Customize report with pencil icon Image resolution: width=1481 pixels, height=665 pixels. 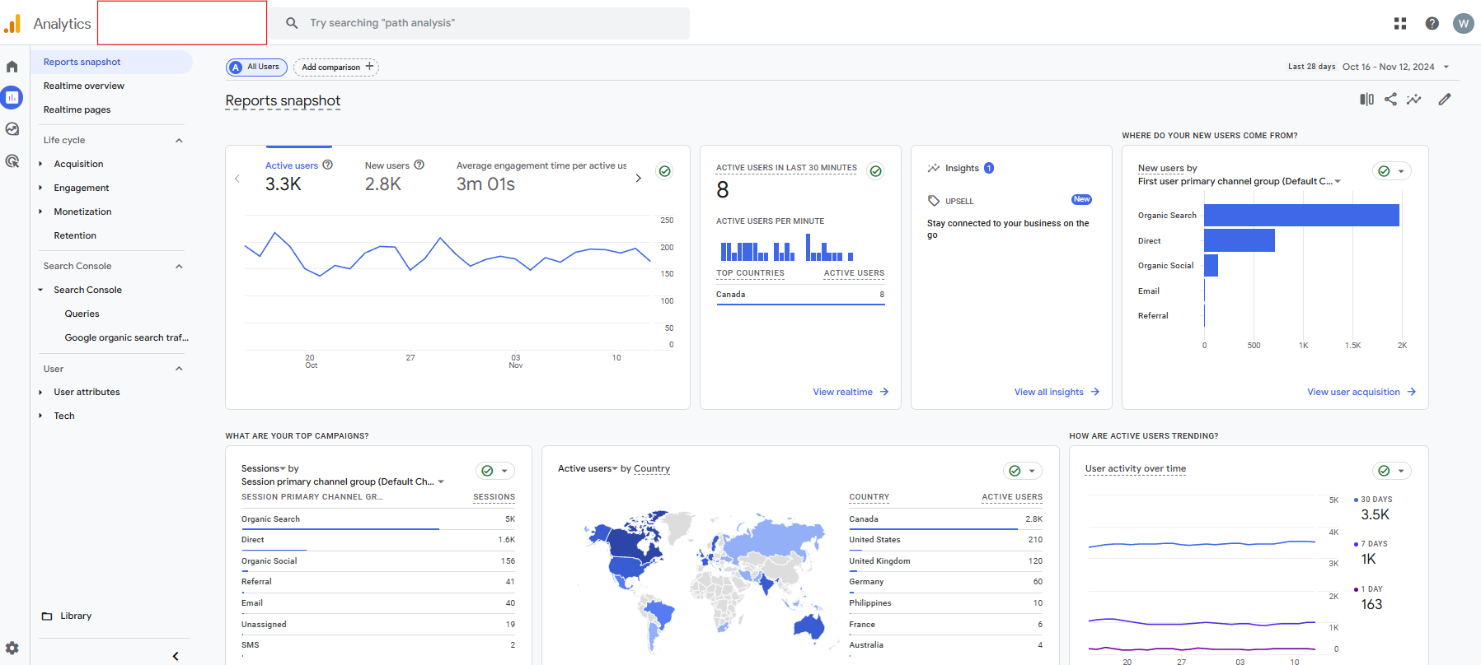pos(1445,100)
